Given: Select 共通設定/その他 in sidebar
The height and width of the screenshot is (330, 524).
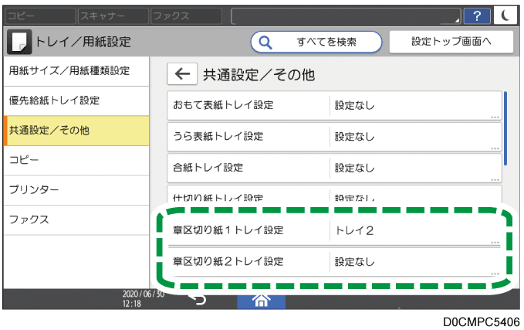Looking at the screenshot, I should pos(76,131).
